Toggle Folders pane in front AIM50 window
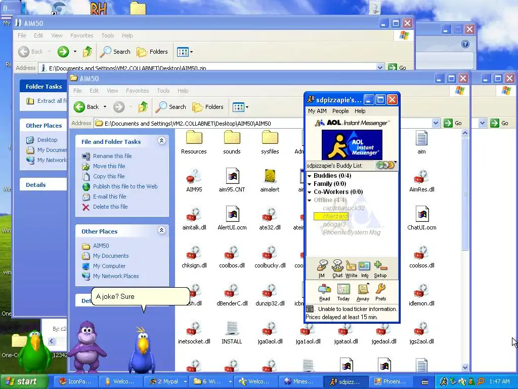This screenshot has height=389, width=518. pos(208,107)
